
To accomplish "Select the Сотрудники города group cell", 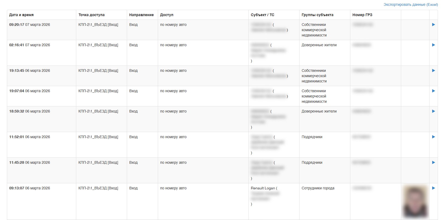I will click(x=318, y=188).
